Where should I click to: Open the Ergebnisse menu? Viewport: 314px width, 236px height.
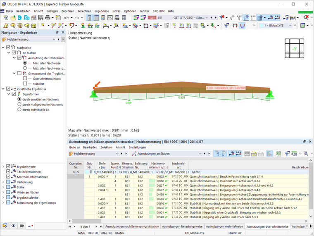(102, 11)
